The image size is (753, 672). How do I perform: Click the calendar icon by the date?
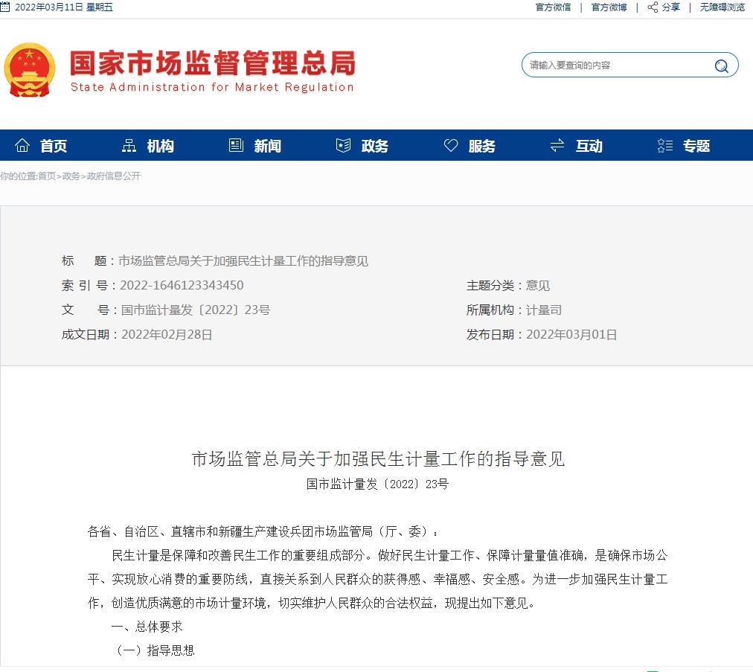[5, 7]
